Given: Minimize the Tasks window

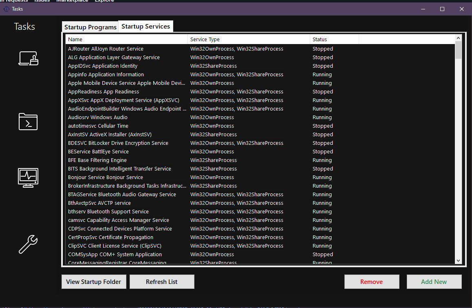Looking at the screenshot, I should (423, 9).
